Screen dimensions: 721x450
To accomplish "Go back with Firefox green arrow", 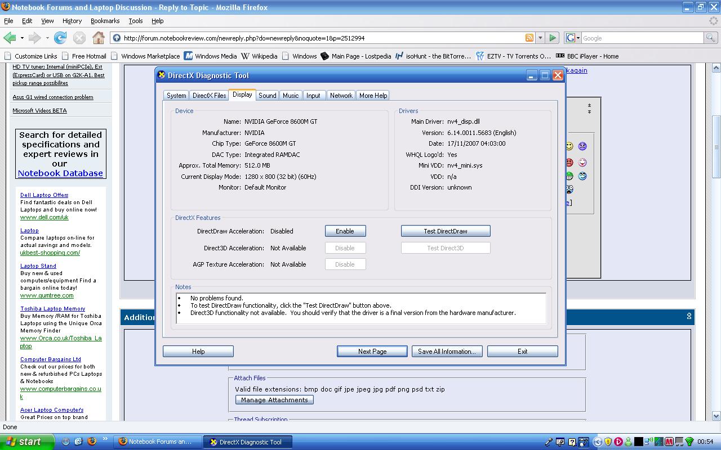I will (x=10, y=38).
